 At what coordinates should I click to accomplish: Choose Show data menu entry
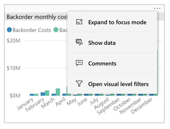(x=112, y=42)
